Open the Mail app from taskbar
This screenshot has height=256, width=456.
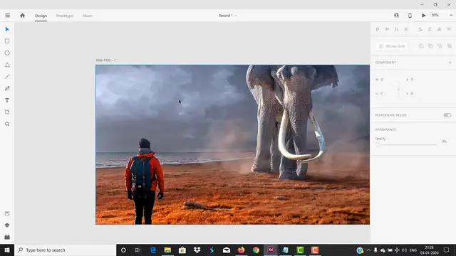click(227, 250)
